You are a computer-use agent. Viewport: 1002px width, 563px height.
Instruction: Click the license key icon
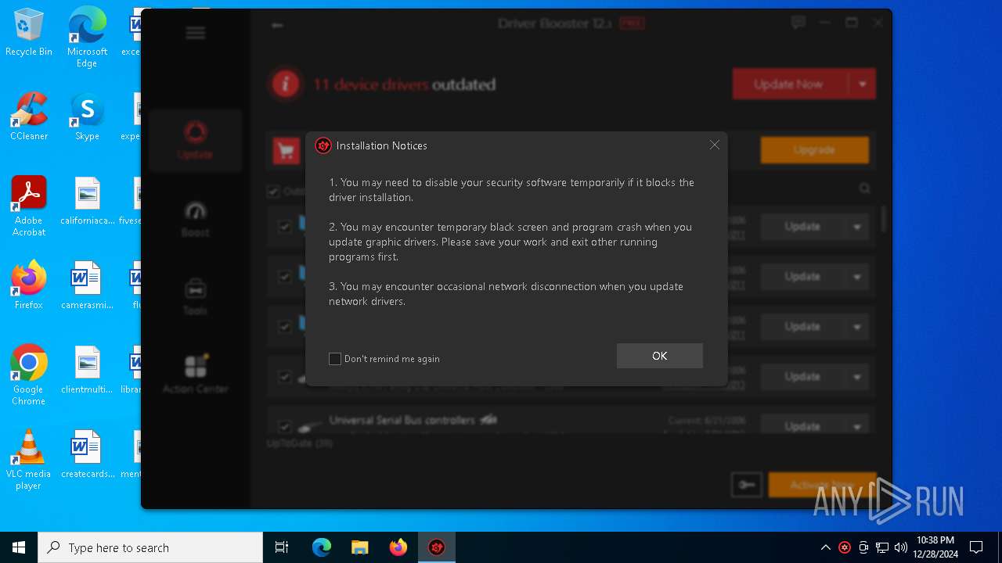coord(746,485)
